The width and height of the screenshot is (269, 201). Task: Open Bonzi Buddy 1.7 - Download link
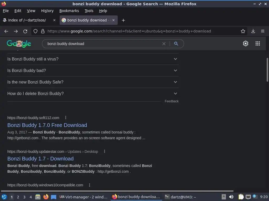(x=40, y=159)
